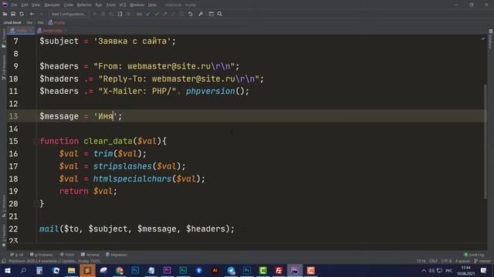
Task: Click the Open folder toolbar icon
Action: (5, 14)
